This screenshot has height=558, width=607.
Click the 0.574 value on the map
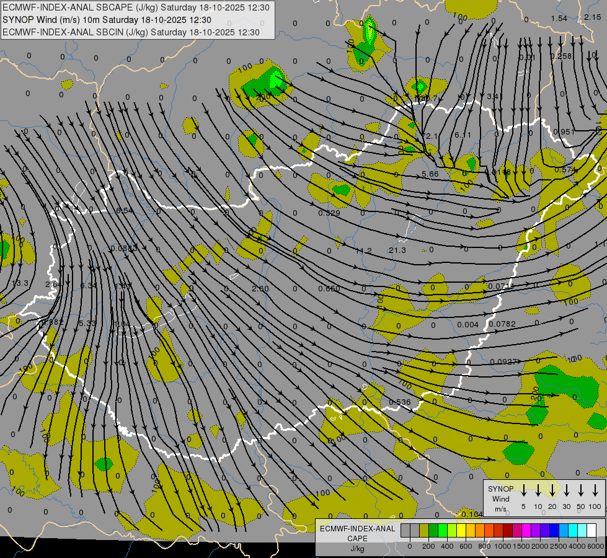(565, 170)
